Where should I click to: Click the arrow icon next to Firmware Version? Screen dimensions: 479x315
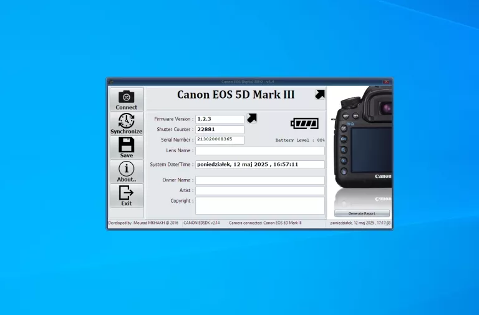click(252, 119)
